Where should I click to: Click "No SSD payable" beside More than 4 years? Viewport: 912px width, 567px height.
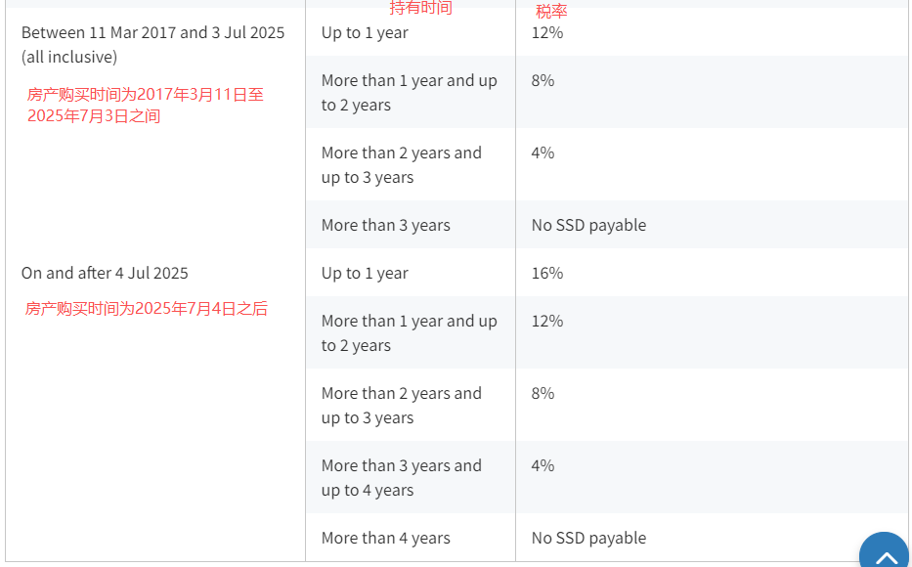(588, 538)
